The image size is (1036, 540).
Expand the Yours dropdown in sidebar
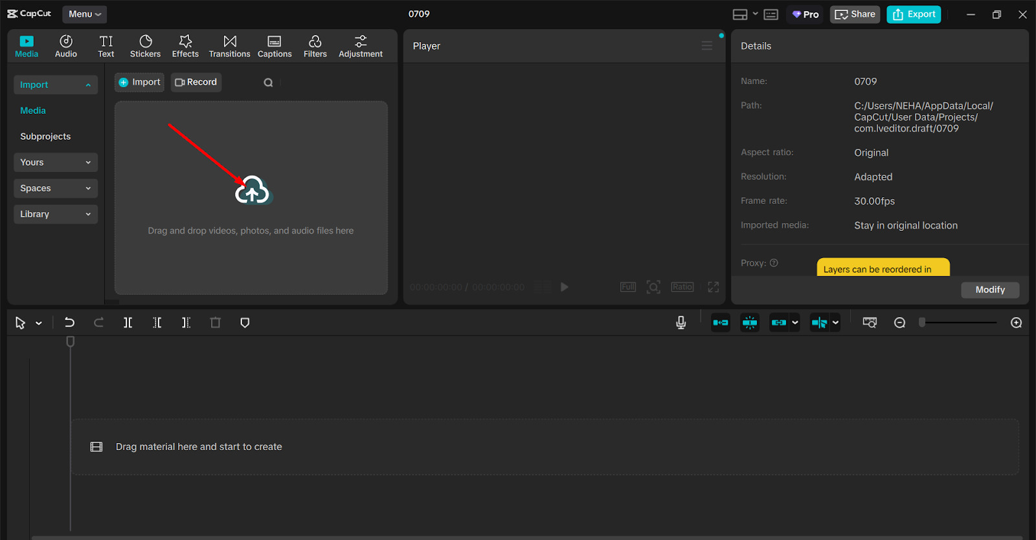coord(56,162)
